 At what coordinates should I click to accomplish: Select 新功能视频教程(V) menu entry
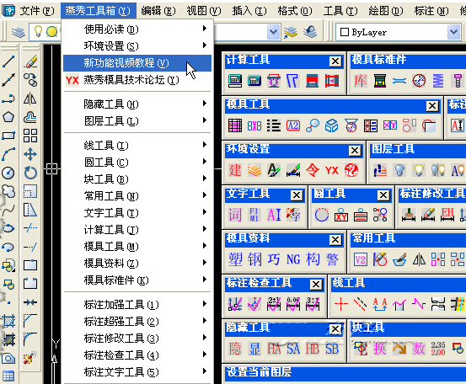pos(137,63)
